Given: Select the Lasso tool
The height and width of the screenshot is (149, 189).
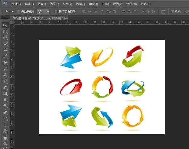Looking at the screenshot, I should 5,38.
